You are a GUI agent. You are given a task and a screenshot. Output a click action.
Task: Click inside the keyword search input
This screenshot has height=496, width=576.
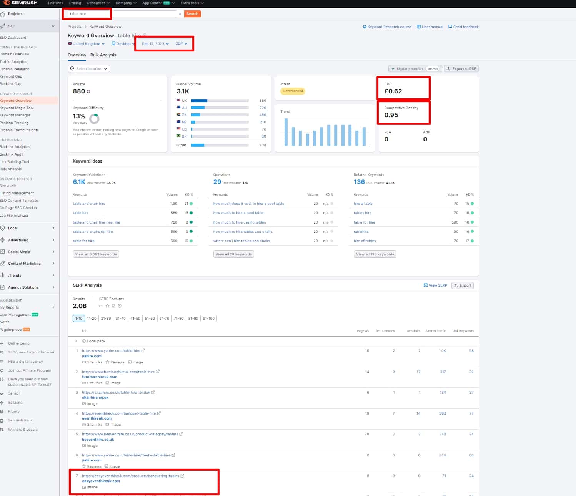(x=123, y=14)
